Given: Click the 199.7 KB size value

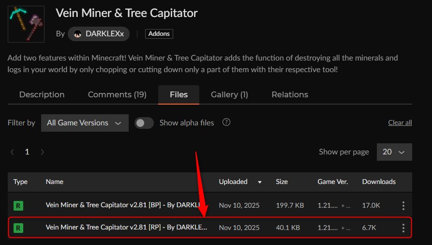Looking at the screenshot, I should 290,206.
